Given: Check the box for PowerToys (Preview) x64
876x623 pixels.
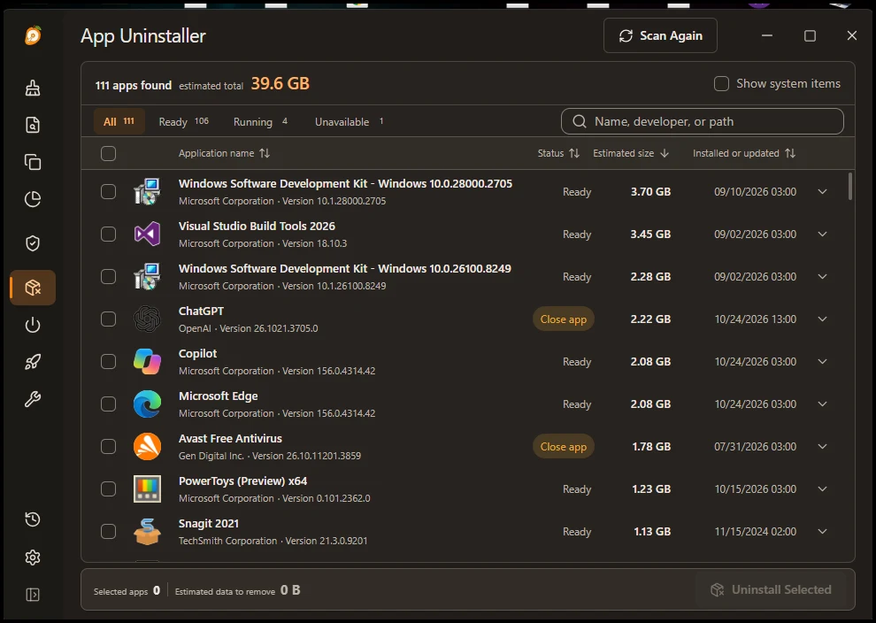Looking at the screenshot, I should (x=108, y=488).
